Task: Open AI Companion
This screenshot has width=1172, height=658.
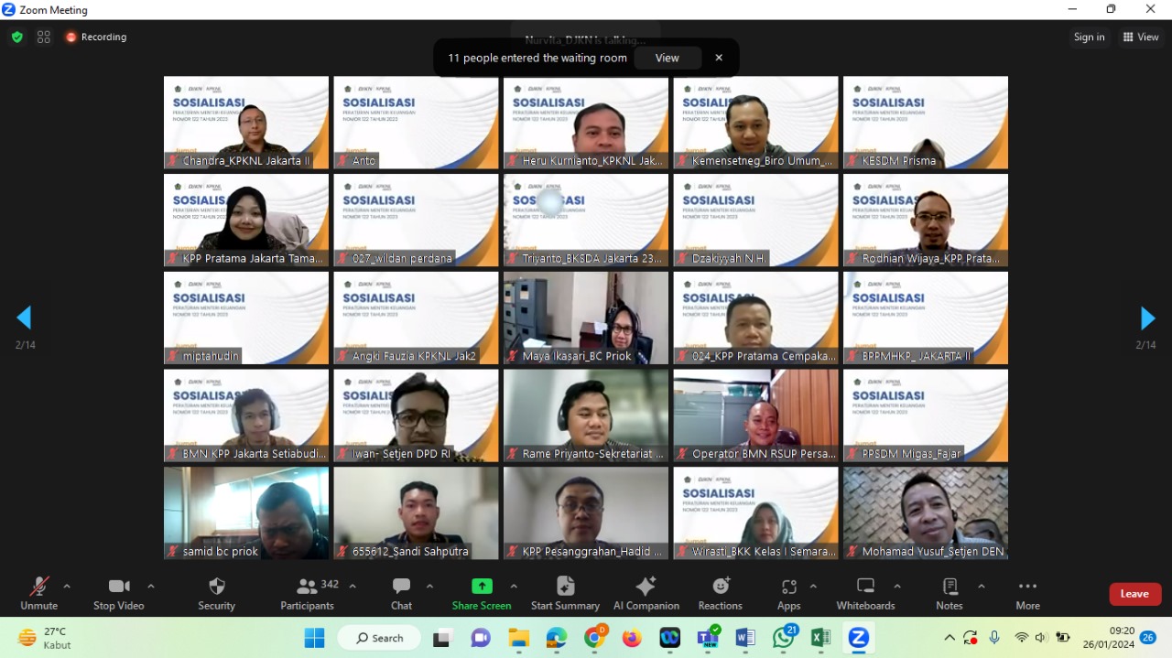Action: [x=646, y=593]
